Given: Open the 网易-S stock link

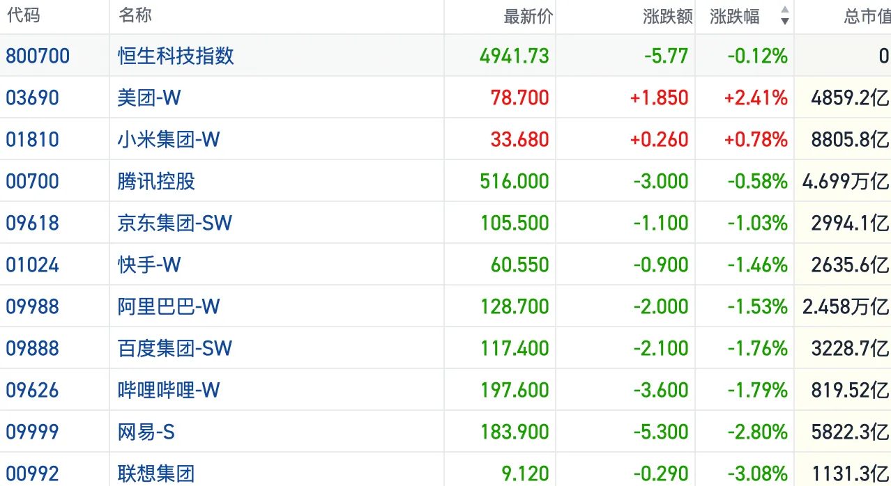Looking at the screenshot, I should (146, 432).
